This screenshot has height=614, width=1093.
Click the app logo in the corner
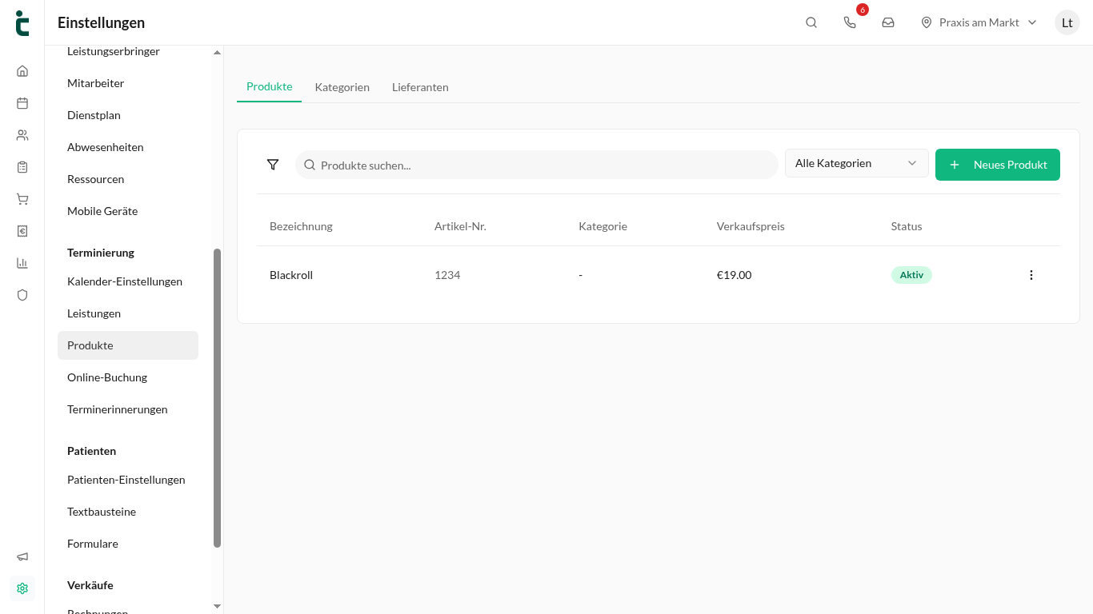coord(22,22)
